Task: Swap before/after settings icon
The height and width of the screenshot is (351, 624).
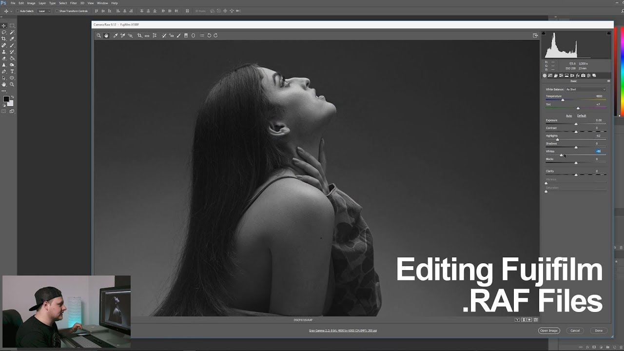Action: pos(524,320)
